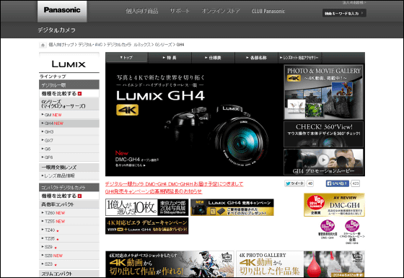Image resolution: width=404 pixels, height=278 pixels.
Task: Open the 個人向け商品 top menu
Action: [x=141, y=11]
